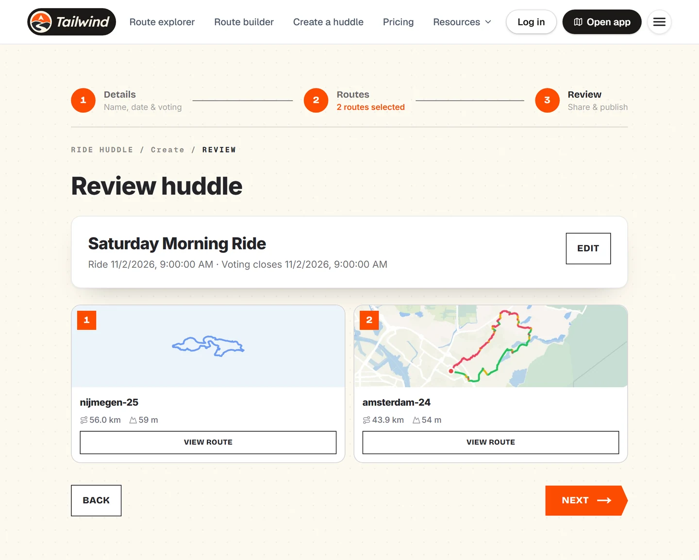The height and width of the screenshot is (560, 699).
Task: Click the Tailwind logo
Action: [71, 22]
